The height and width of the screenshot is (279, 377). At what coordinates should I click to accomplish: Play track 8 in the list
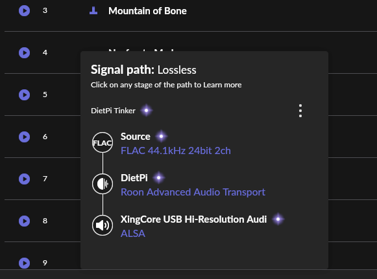pyautogui.click(x=24, y=221)
